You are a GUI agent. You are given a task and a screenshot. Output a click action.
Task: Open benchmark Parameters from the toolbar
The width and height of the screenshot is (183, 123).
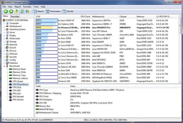coord(53,11)
